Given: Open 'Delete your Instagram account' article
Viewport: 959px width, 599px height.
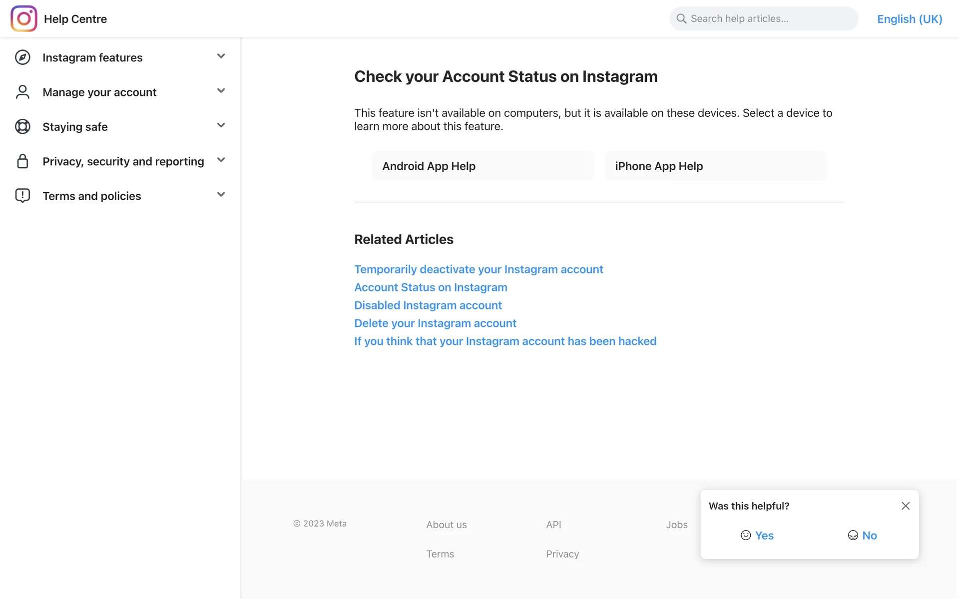Looking at the screenshot, I should tap(435, 323).
